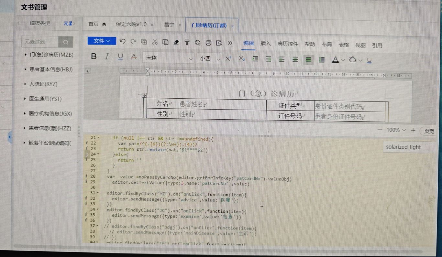Viewport: 442px width, 257px height.
Task: Click the format painter icon
Action: [x=187, y=42]
